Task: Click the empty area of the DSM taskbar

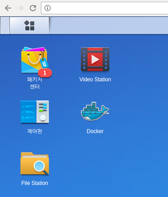Action: click(x=108, y=25)
